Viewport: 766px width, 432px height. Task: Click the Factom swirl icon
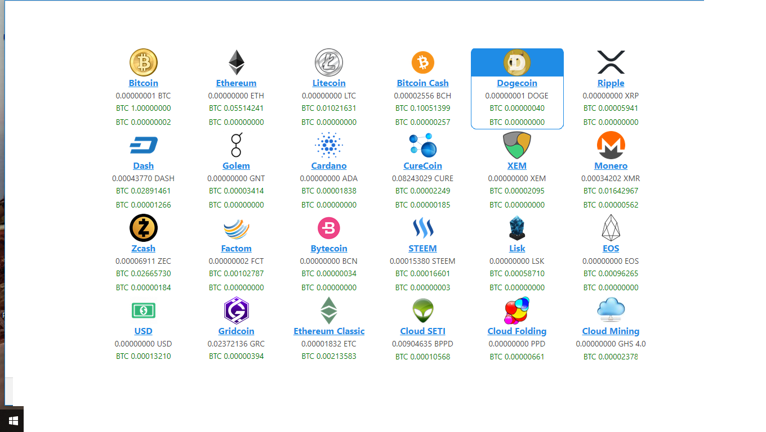point(236,228)
